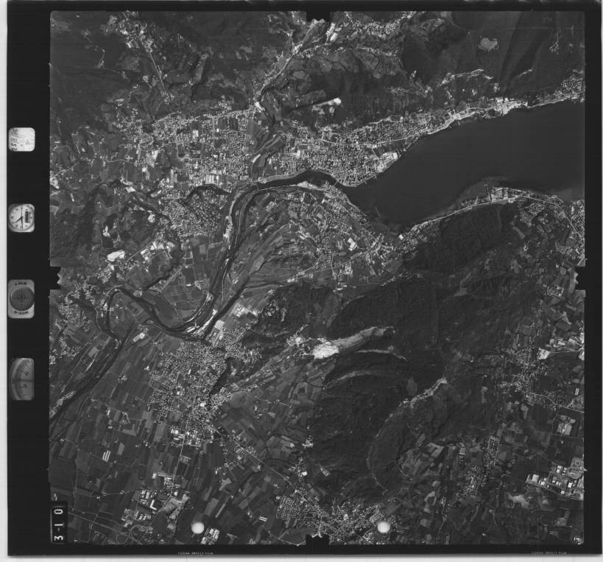Click the left edge fiducial notch
This screenshot has height=562, width=603.
point(54,278)
